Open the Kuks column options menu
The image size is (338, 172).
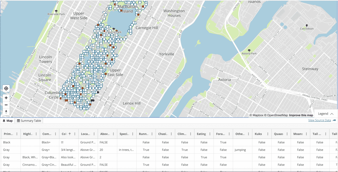[x=268, y=134]
